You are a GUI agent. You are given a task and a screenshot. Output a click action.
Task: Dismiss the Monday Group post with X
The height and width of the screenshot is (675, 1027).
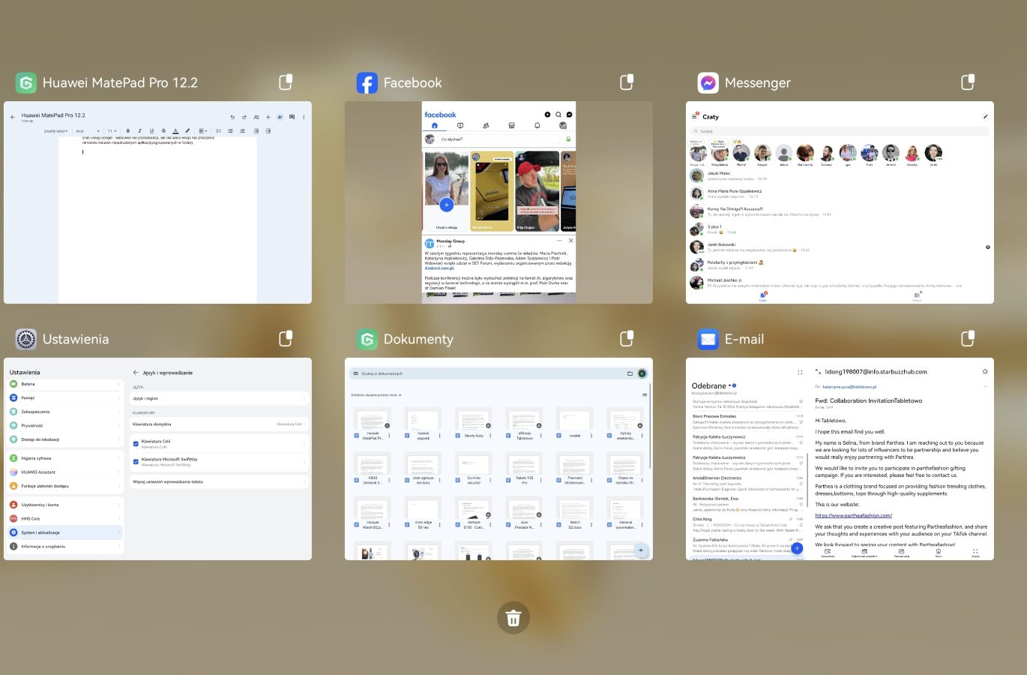click(570, 241)
